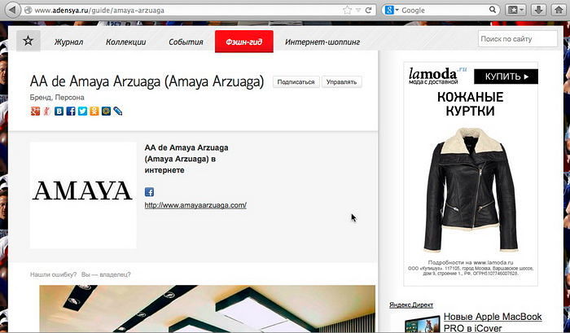Click the КУПИТЬ button in the lamoda ad
The height and width of the screenshot is (333, 570).
(x=506, y=77)
